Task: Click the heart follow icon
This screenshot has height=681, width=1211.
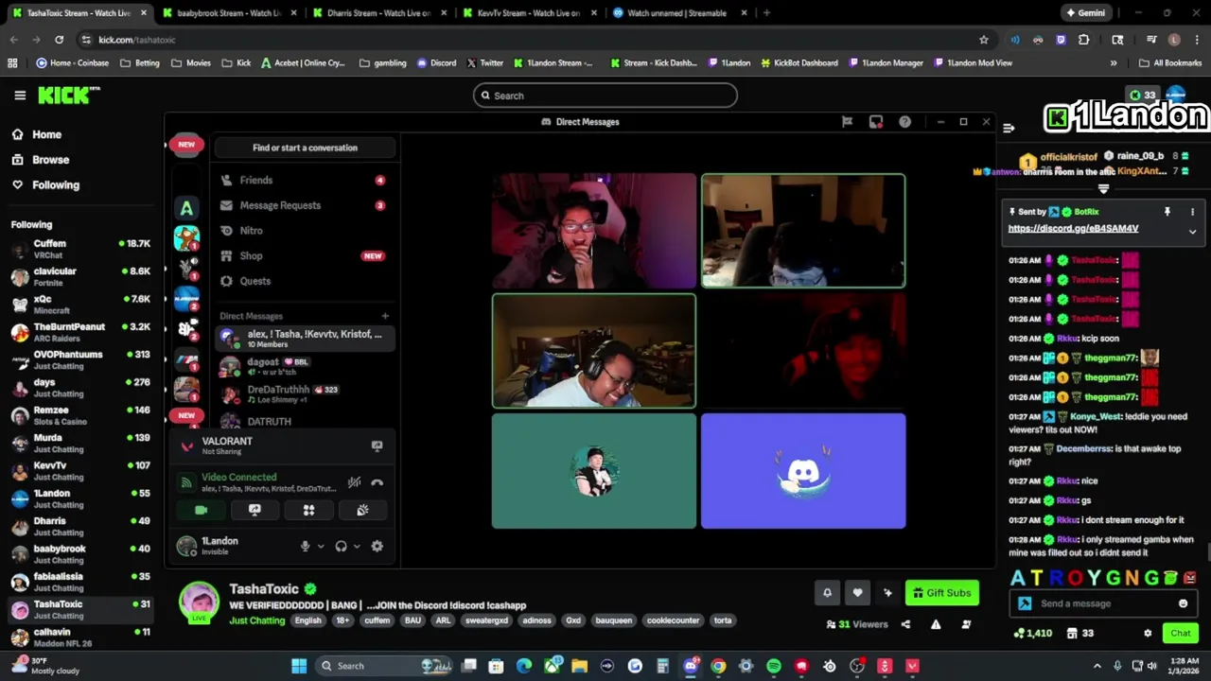Action: coord(857,593)
